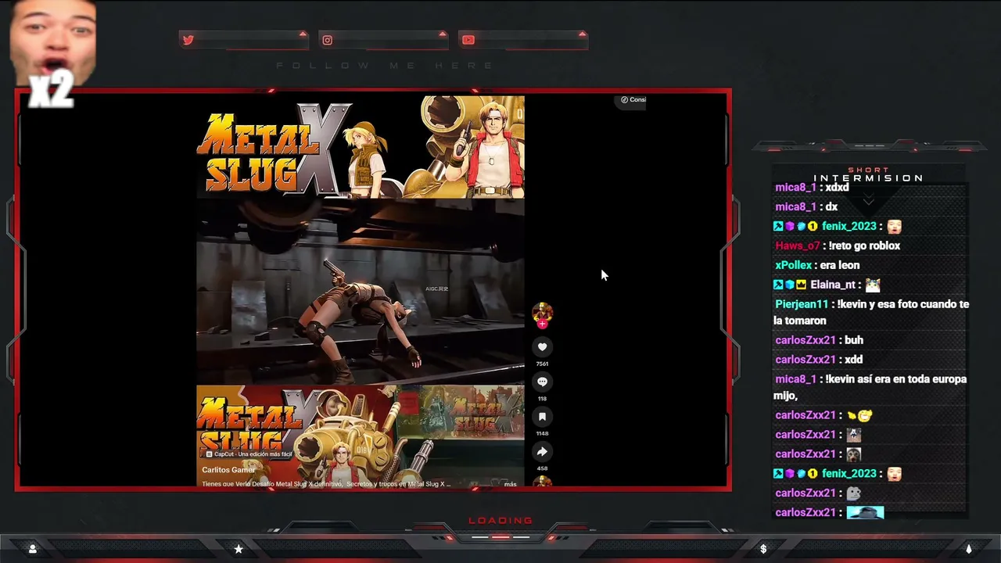1001x563 pixels.
Task: Click the chat message '!reto go roblox'
Action: coord(865,246)
